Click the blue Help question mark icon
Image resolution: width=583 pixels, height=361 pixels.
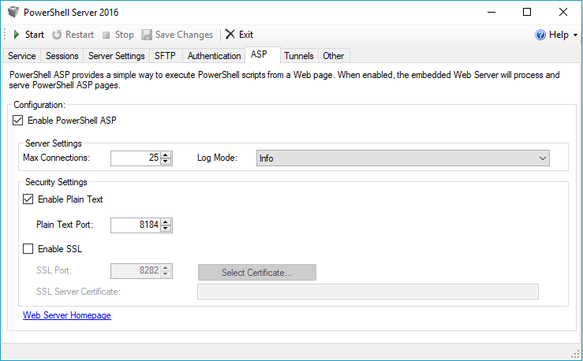540,35
